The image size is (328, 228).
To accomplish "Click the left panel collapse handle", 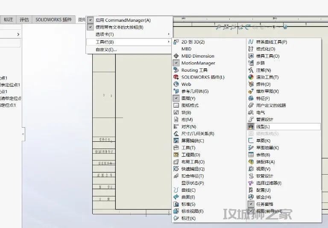I will pos(23,134).
